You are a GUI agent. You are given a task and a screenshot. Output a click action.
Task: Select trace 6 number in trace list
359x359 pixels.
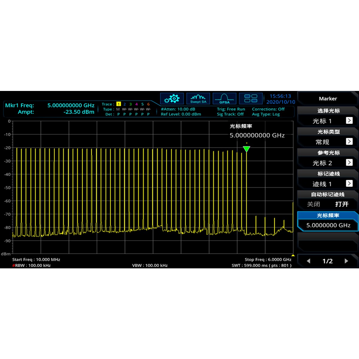(148, 104)
